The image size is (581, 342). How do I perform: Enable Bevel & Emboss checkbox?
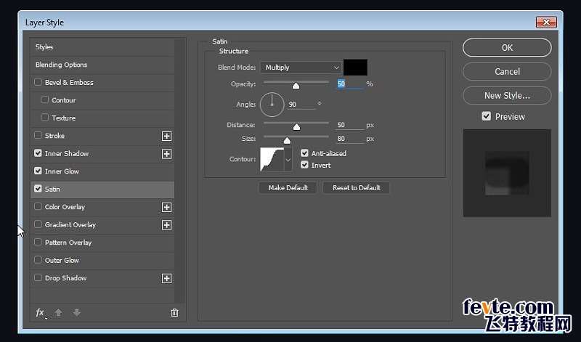tap(38, 82)
